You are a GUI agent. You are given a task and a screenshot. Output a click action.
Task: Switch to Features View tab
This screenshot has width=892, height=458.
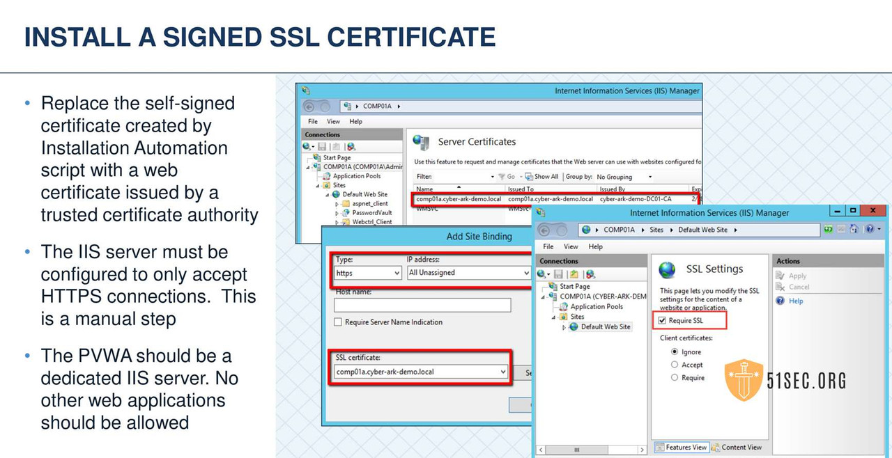click(681, 448)
